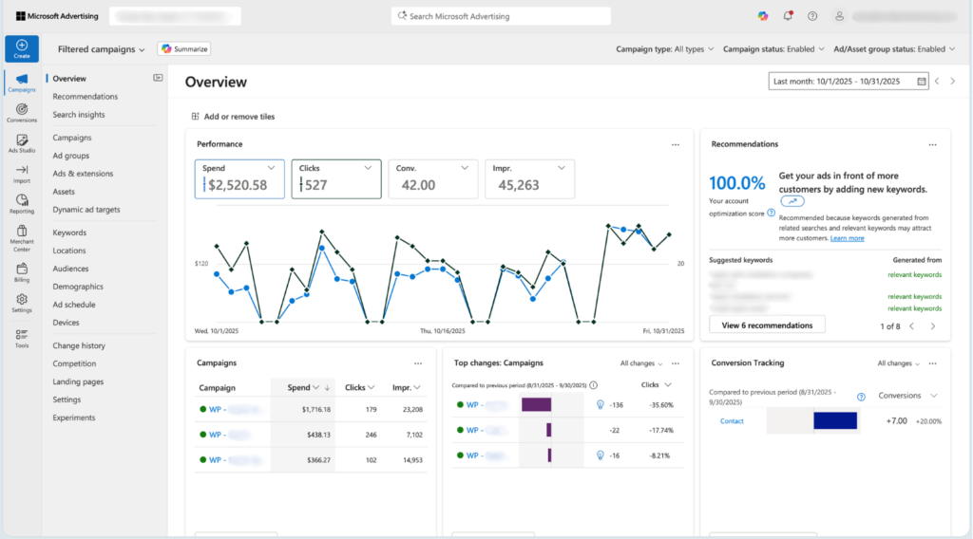
Task: Click the lightbulb icon in the -136 row
Action: point(601,404)
